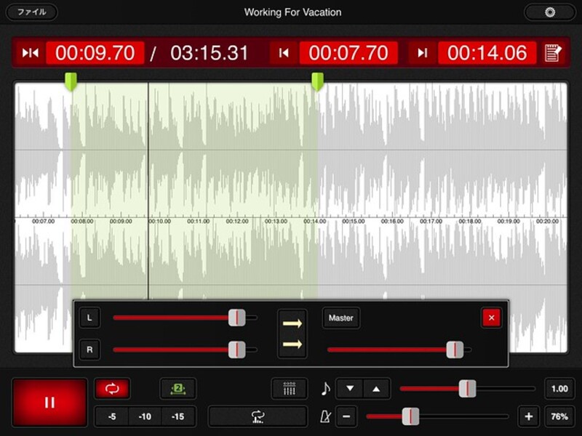This screenshot has height=436, width=582.
Task: Toggle the L channel button
Action: click(x=89, y=318)
